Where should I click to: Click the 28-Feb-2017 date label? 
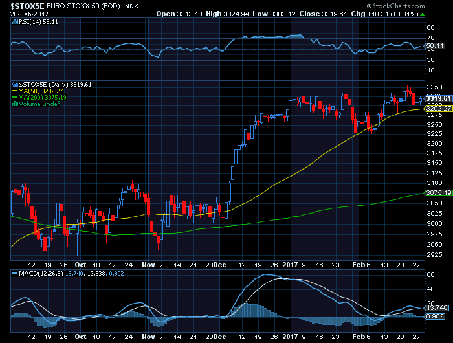pyautogui.click(x=30, y=14)
